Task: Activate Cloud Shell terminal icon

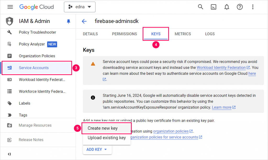Action: 214,7
